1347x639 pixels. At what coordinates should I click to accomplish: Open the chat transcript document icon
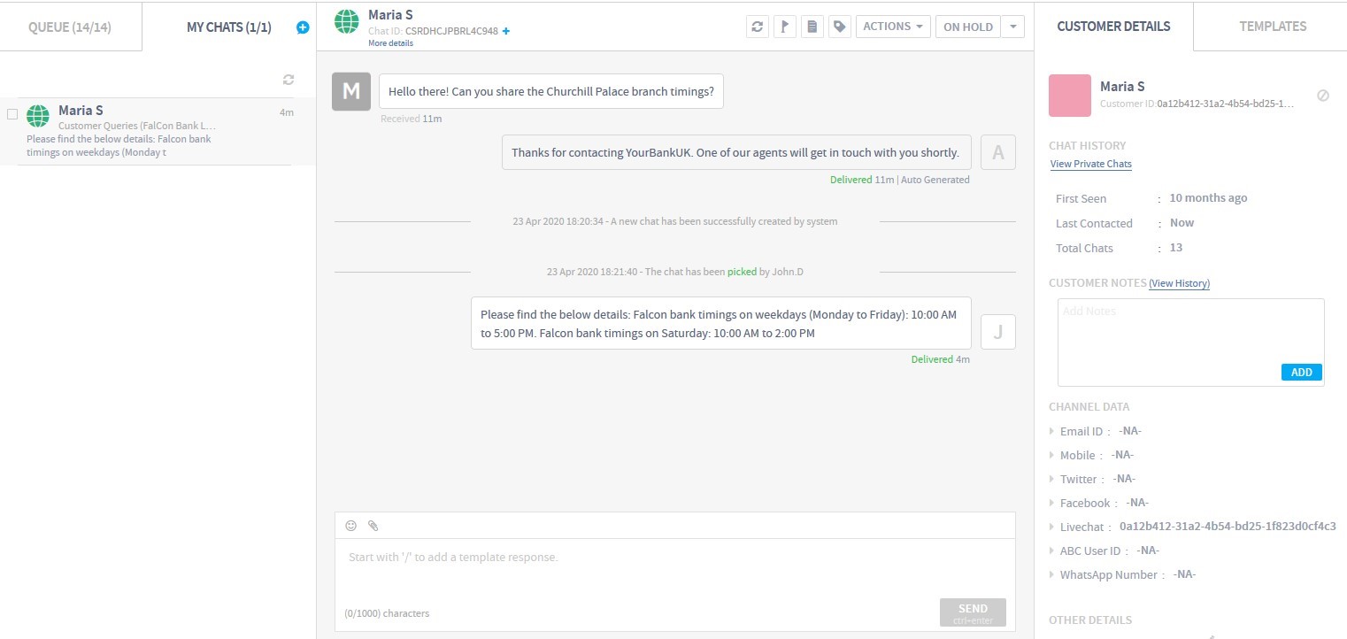click(x=812, y=27)
